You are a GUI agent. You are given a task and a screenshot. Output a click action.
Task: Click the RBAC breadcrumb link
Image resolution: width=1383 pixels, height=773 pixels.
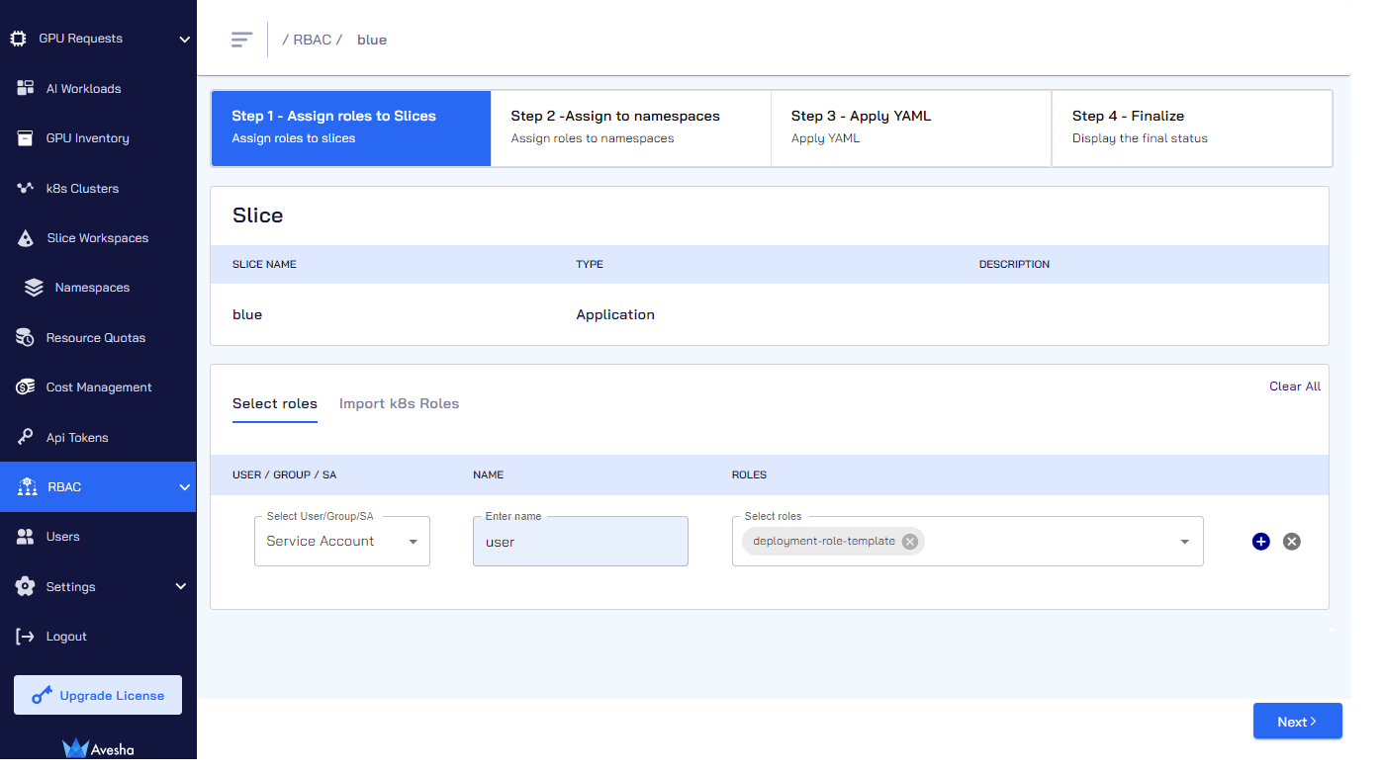point(312,40)
